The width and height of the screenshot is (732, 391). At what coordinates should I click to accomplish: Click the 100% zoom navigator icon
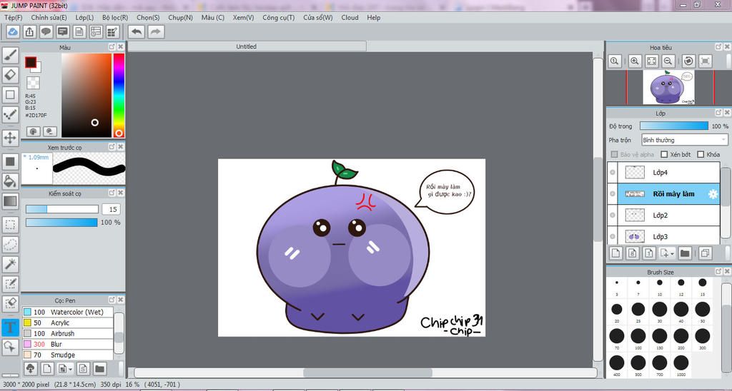point(614,61)
